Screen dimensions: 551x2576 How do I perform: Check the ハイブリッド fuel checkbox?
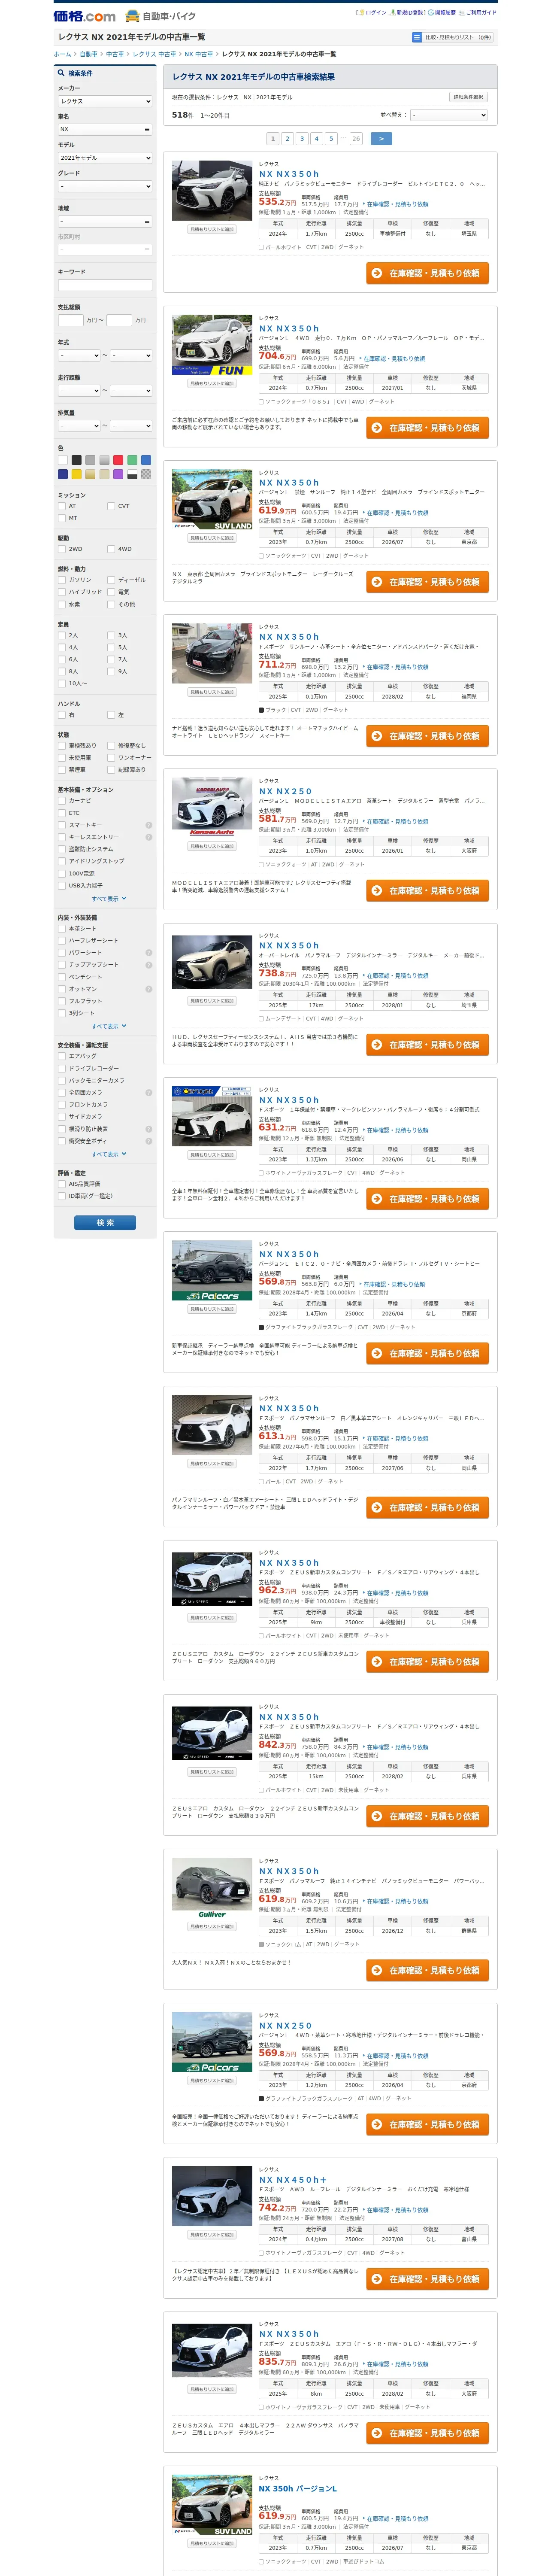tap(61, 592)
